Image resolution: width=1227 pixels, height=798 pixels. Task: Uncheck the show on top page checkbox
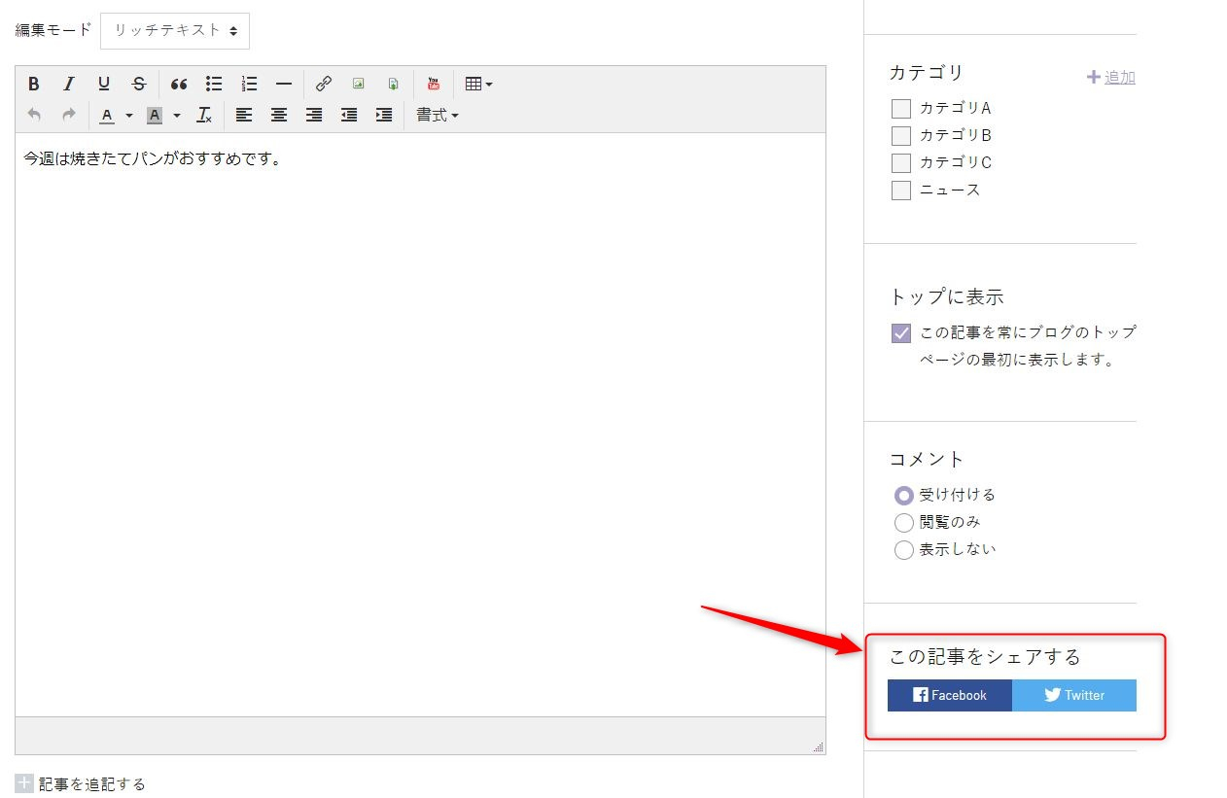[901, 333]
